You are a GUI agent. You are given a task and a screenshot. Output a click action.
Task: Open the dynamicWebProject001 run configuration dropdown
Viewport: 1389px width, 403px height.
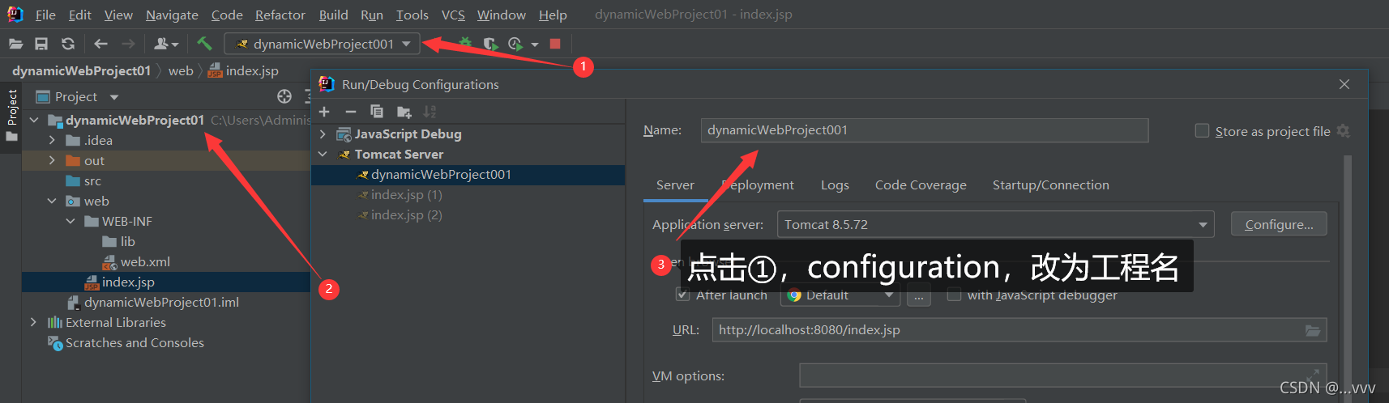click(x=322, y=44)
